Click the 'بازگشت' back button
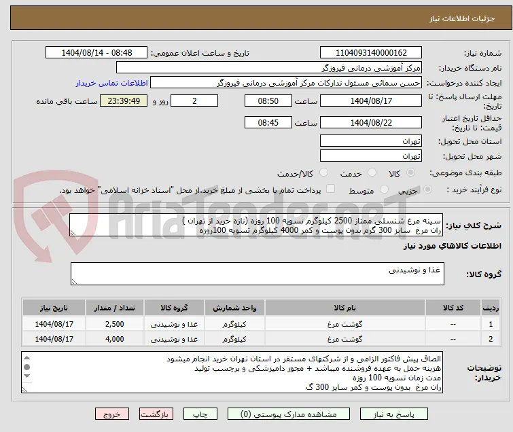513x432 pixels. pos(156,414)
